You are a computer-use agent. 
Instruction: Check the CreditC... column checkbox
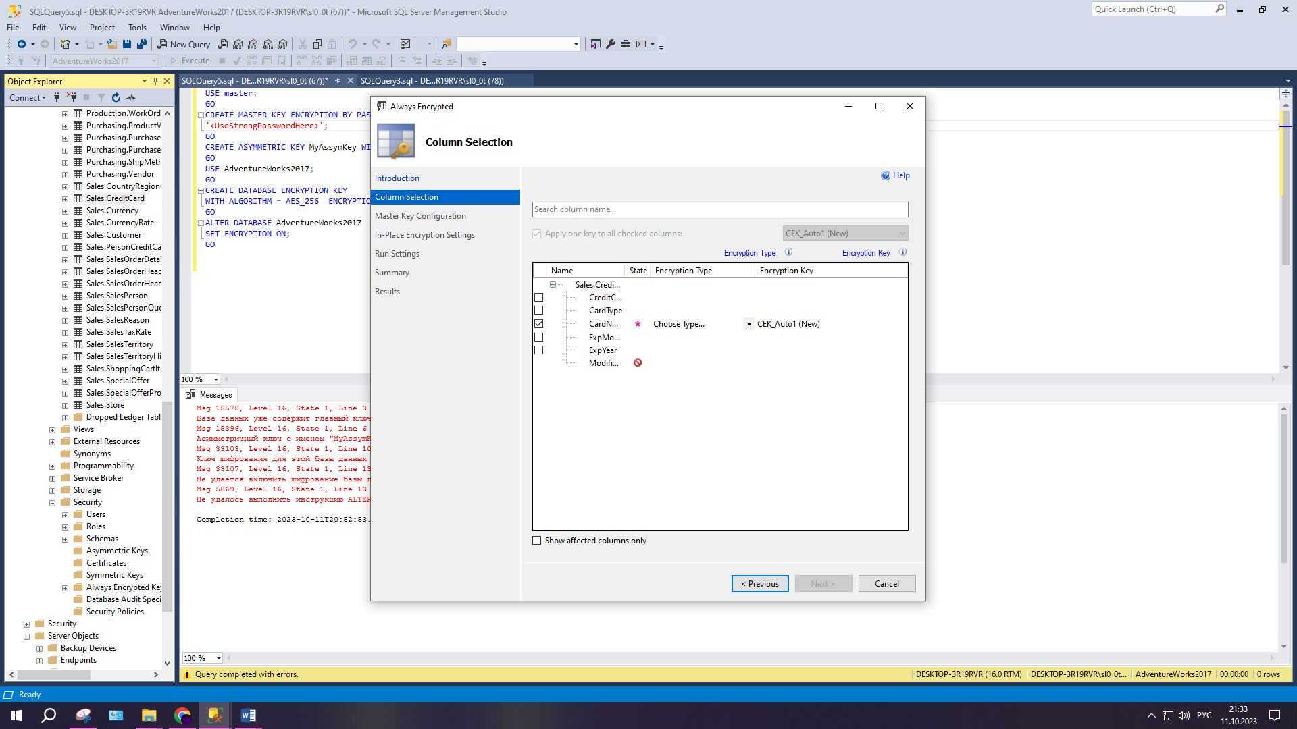coord(538,298)
